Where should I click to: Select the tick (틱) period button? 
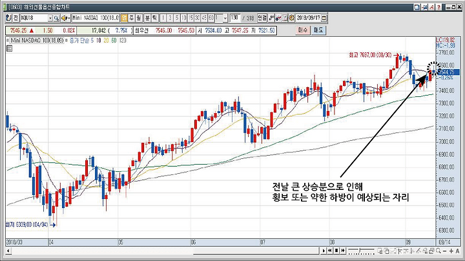point(154,18)
